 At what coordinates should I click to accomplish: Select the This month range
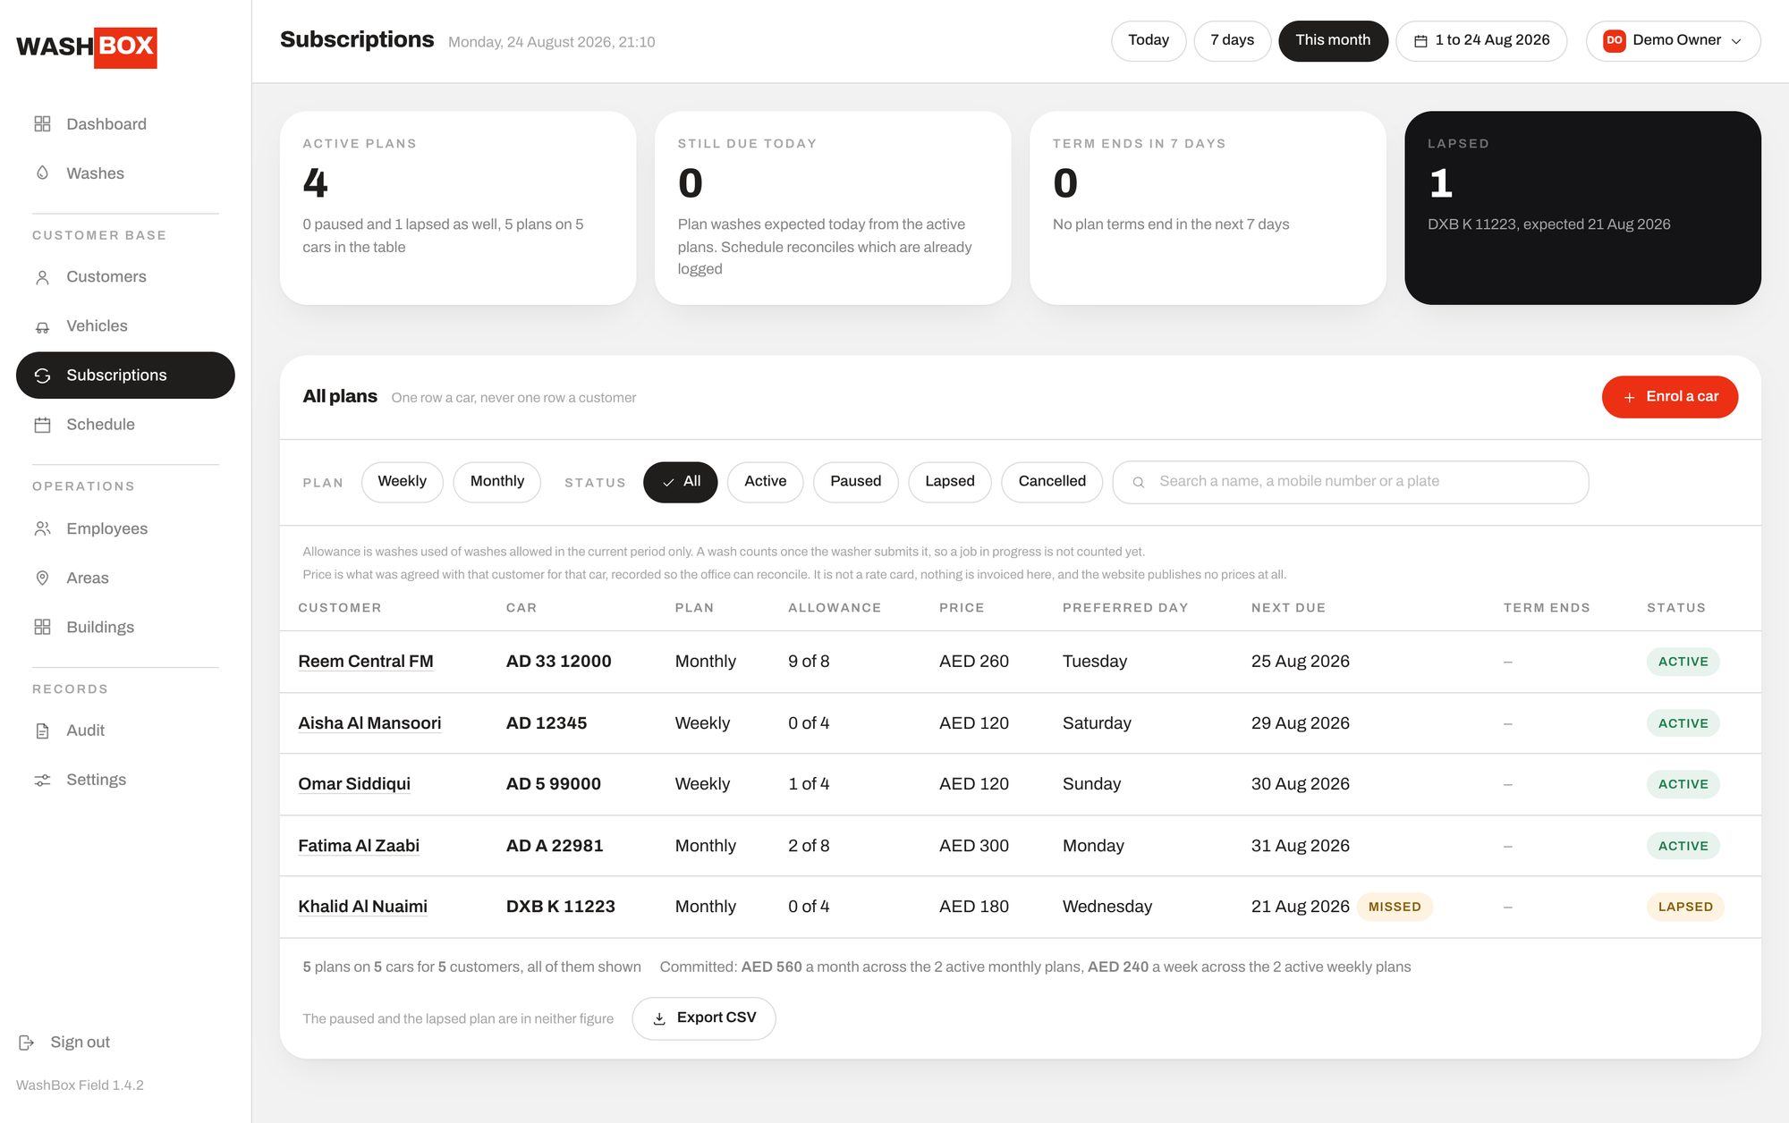(x=1333, y=41)
